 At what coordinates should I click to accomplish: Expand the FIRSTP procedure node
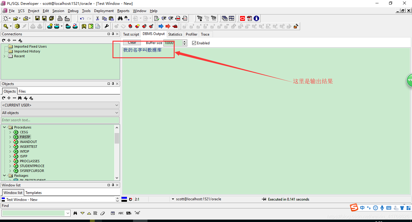(10, 137)
